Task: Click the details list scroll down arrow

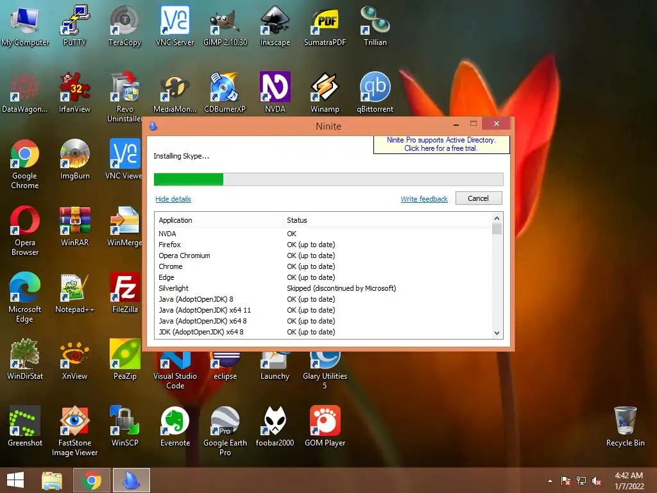Action: (497, 333)
